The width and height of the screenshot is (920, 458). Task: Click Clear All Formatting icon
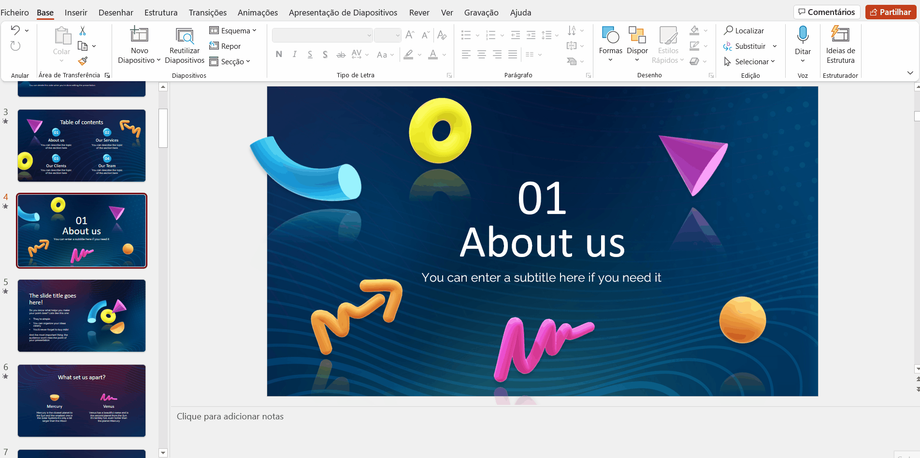click(x=442, y=35)
